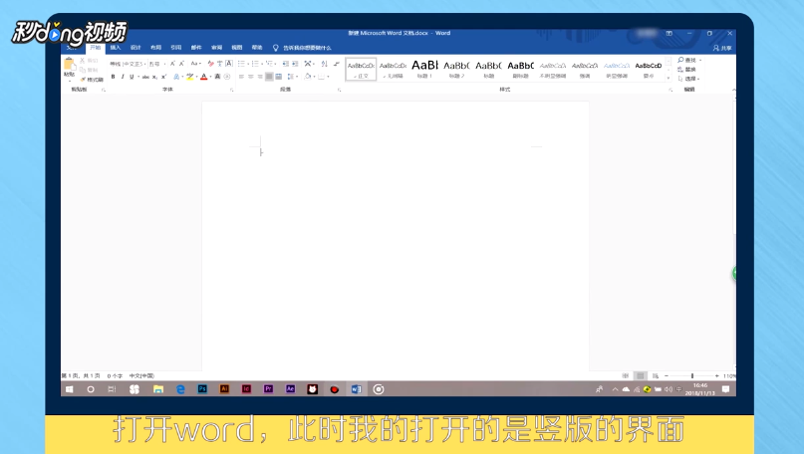
Task: Open the borders dropdown
Action: point(328,77)
